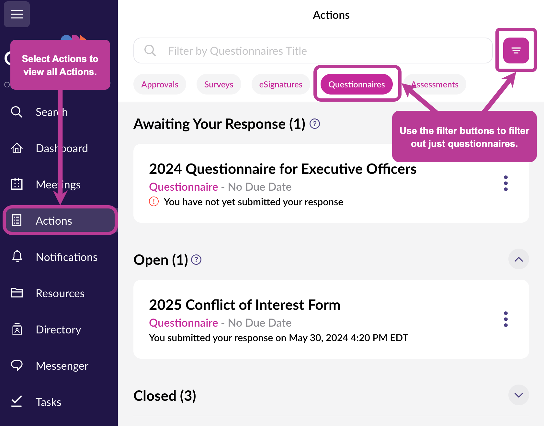Toggle the Surveys filter chip

click(x=219, y=84)
